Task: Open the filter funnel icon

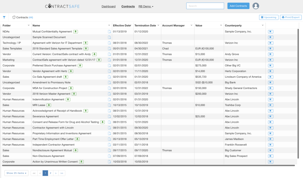Action: pyautogui.click(x=4, y=17)
